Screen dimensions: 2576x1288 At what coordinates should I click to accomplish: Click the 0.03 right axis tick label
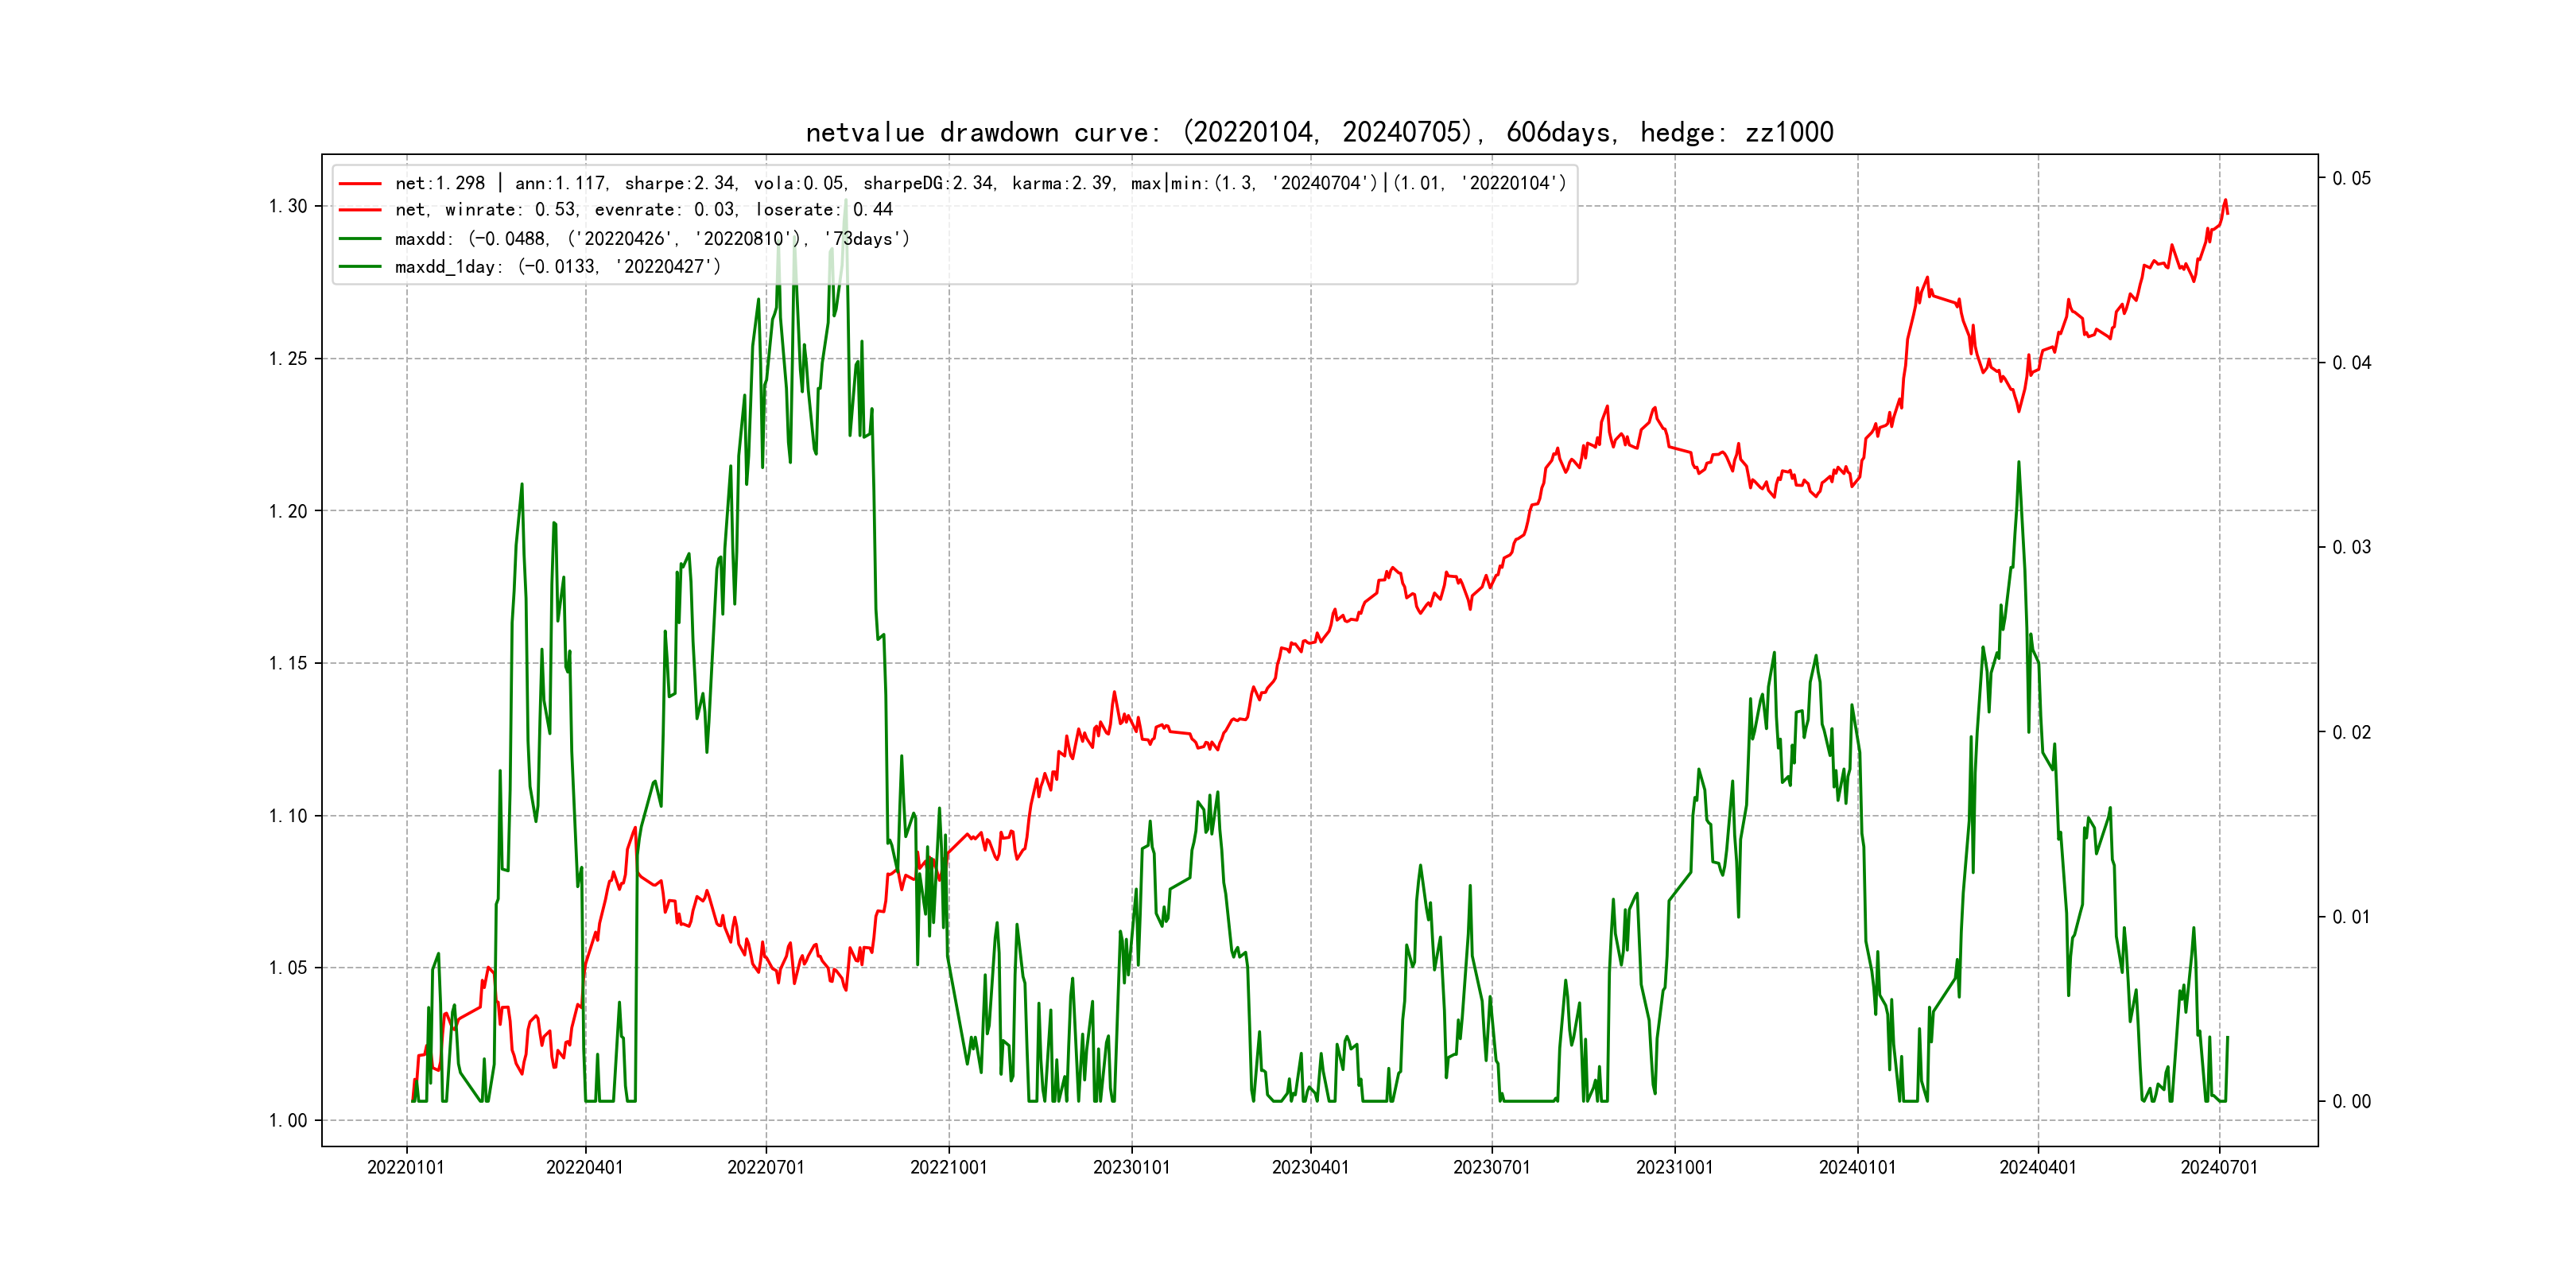tap(2351, 548)
